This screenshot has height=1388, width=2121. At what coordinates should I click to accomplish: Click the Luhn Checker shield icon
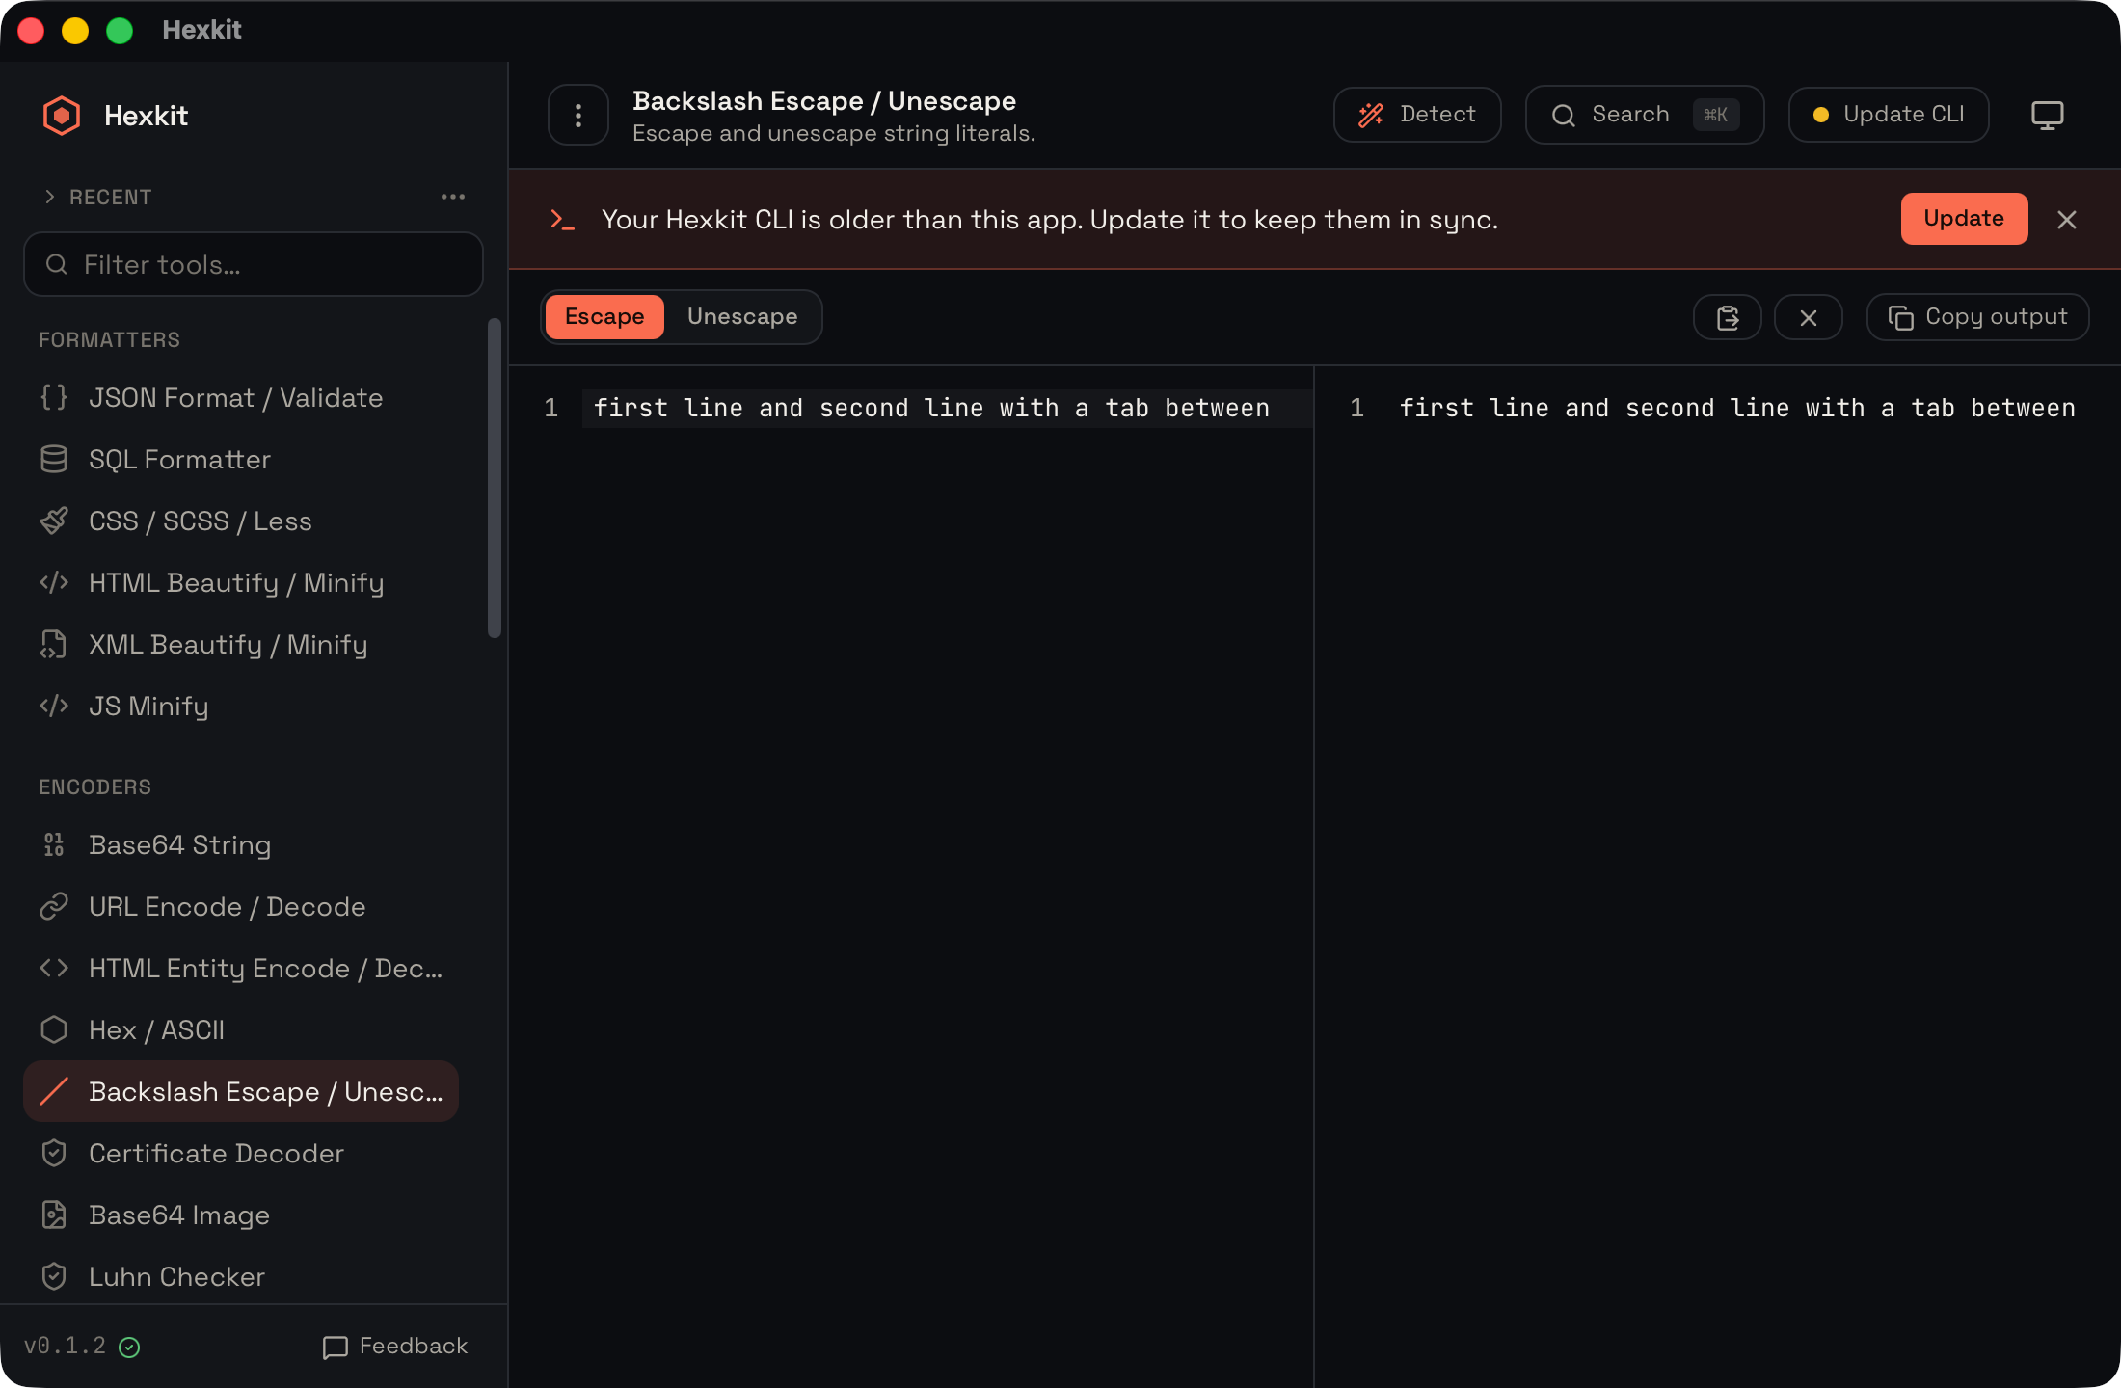click(54, 1276)
